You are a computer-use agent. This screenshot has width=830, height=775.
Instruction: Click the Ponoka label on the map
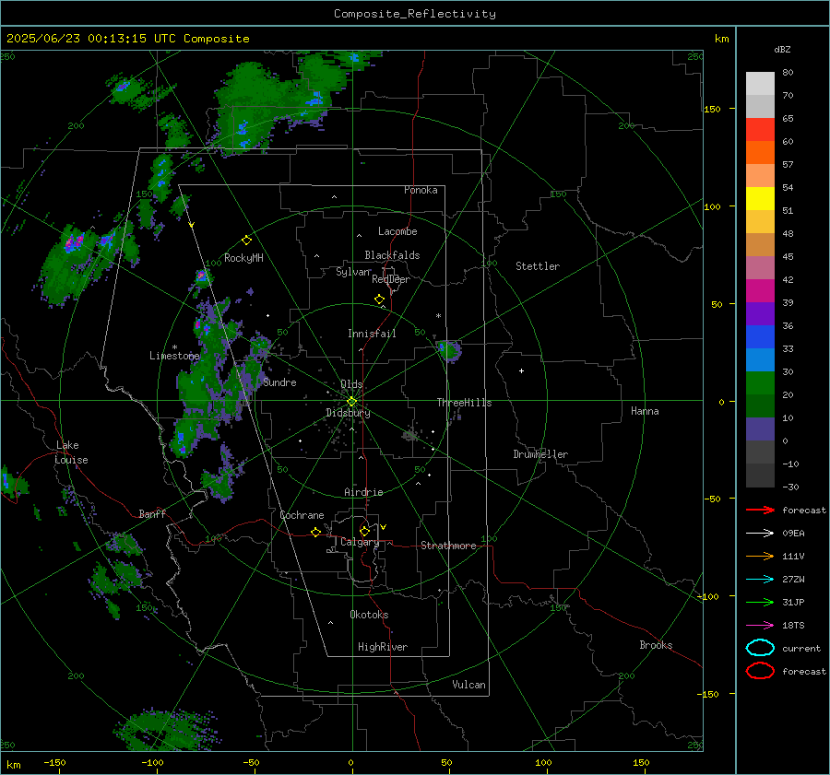[421, 190]
